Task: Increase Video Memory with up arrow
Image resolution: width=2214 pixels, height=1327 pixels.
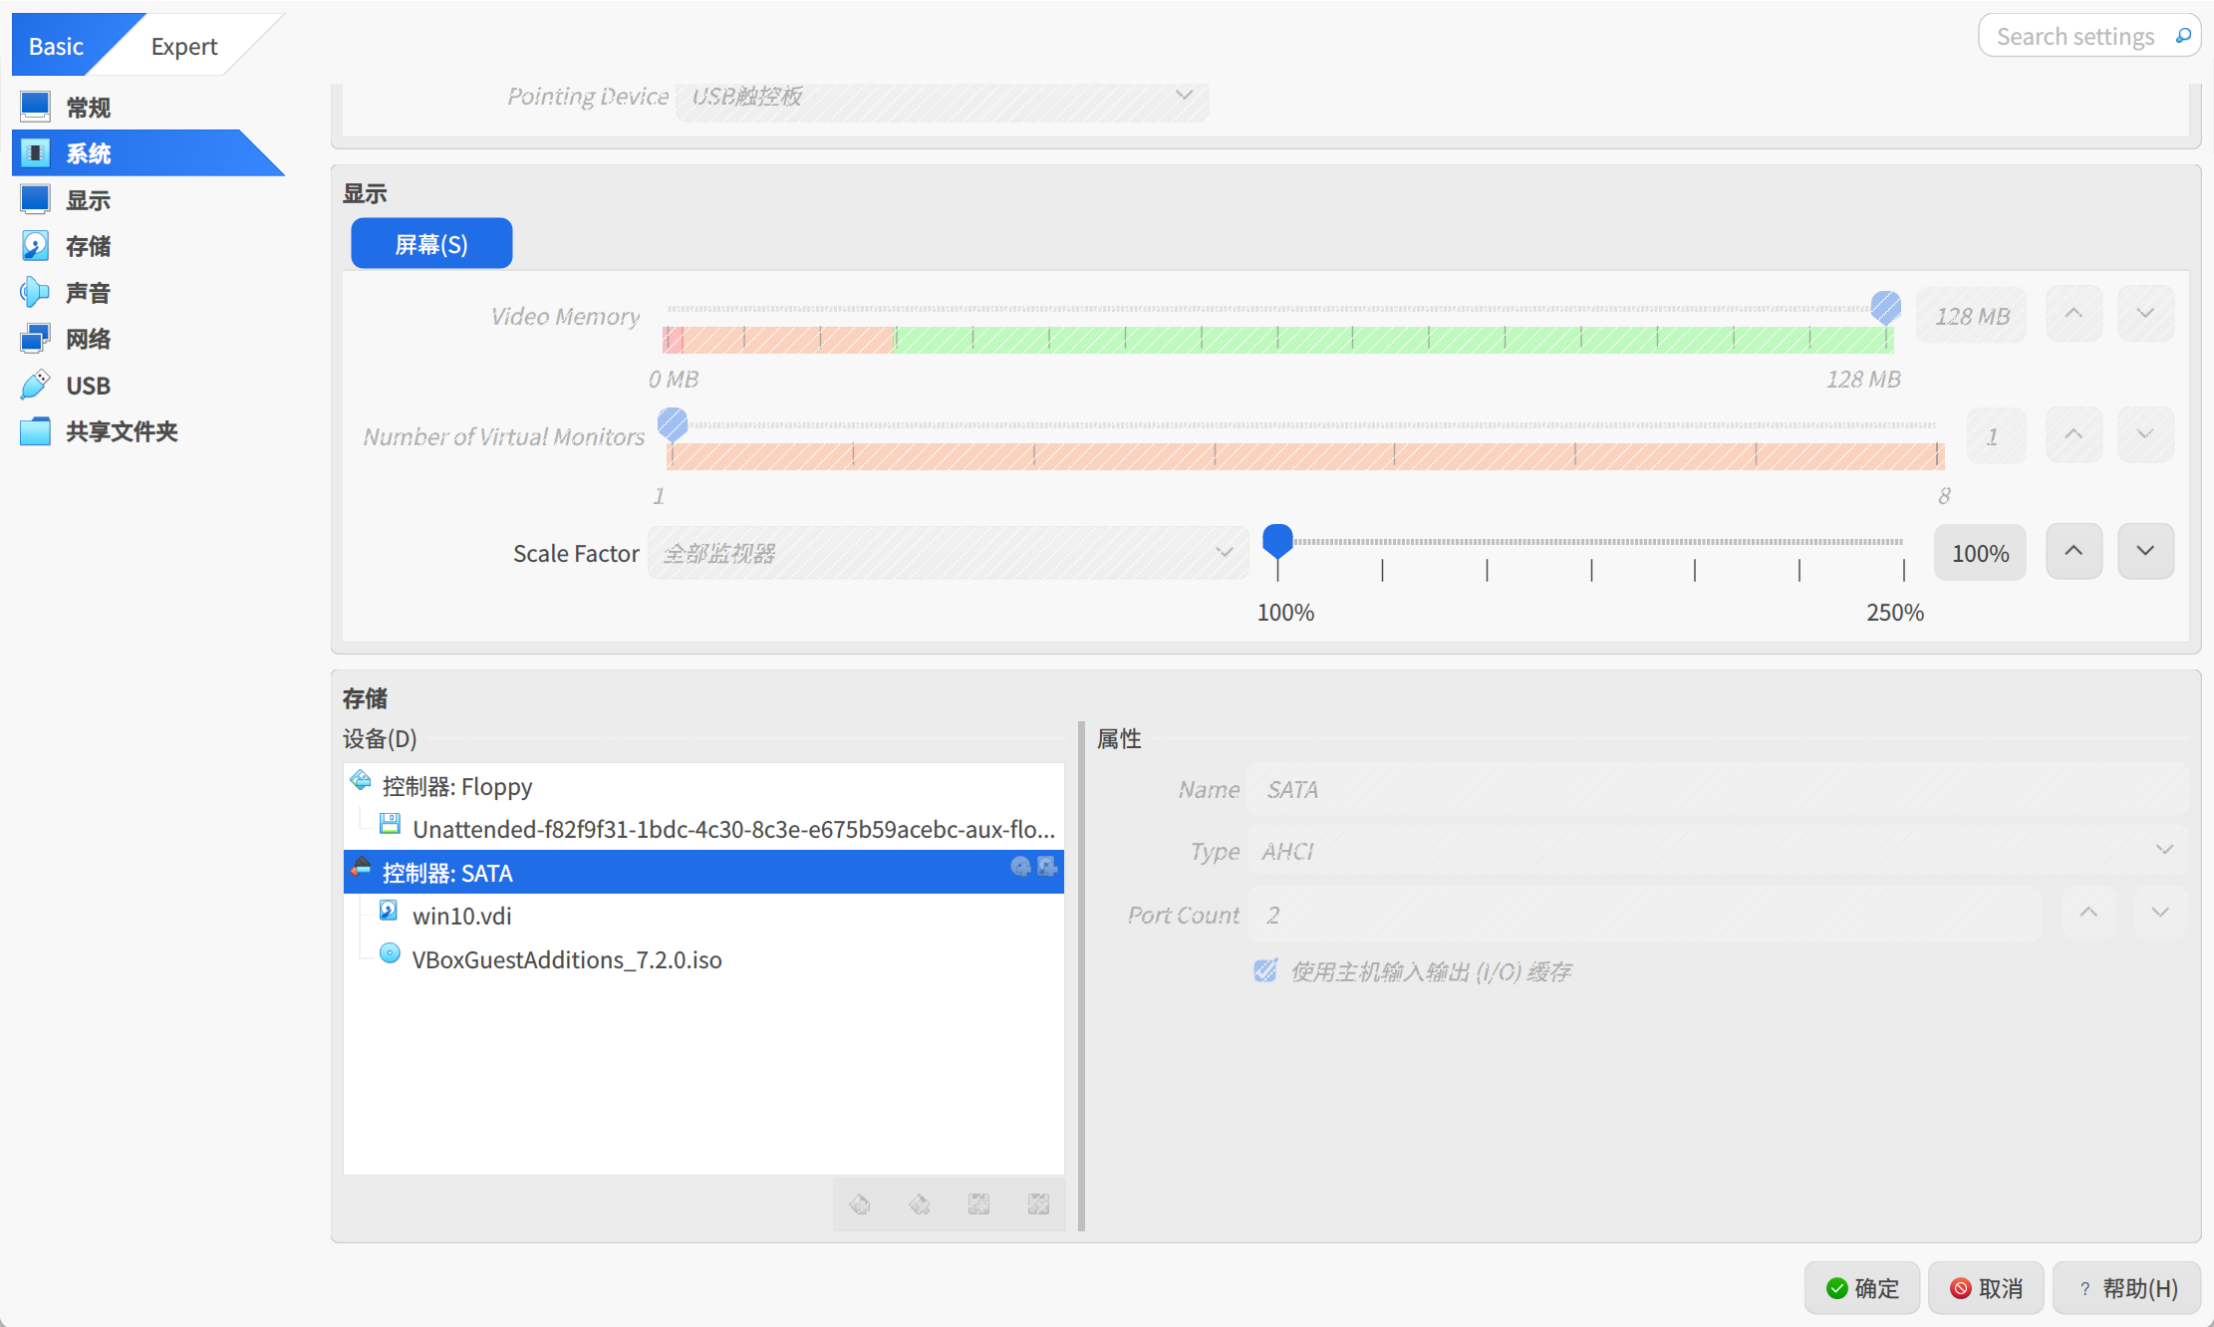Action: (x=2074, y=314)
